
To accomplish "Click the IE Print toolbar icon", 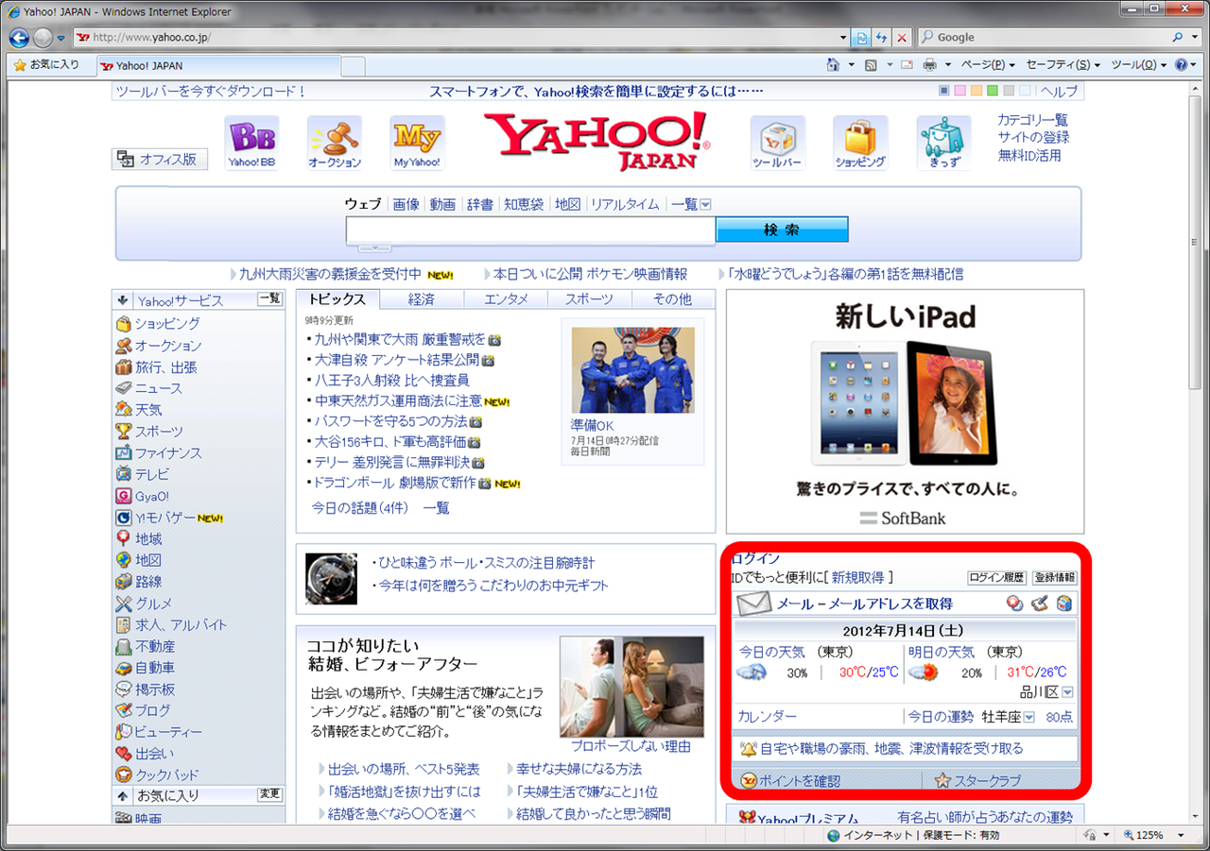I will pyautogui.click(x=929, y=65).
